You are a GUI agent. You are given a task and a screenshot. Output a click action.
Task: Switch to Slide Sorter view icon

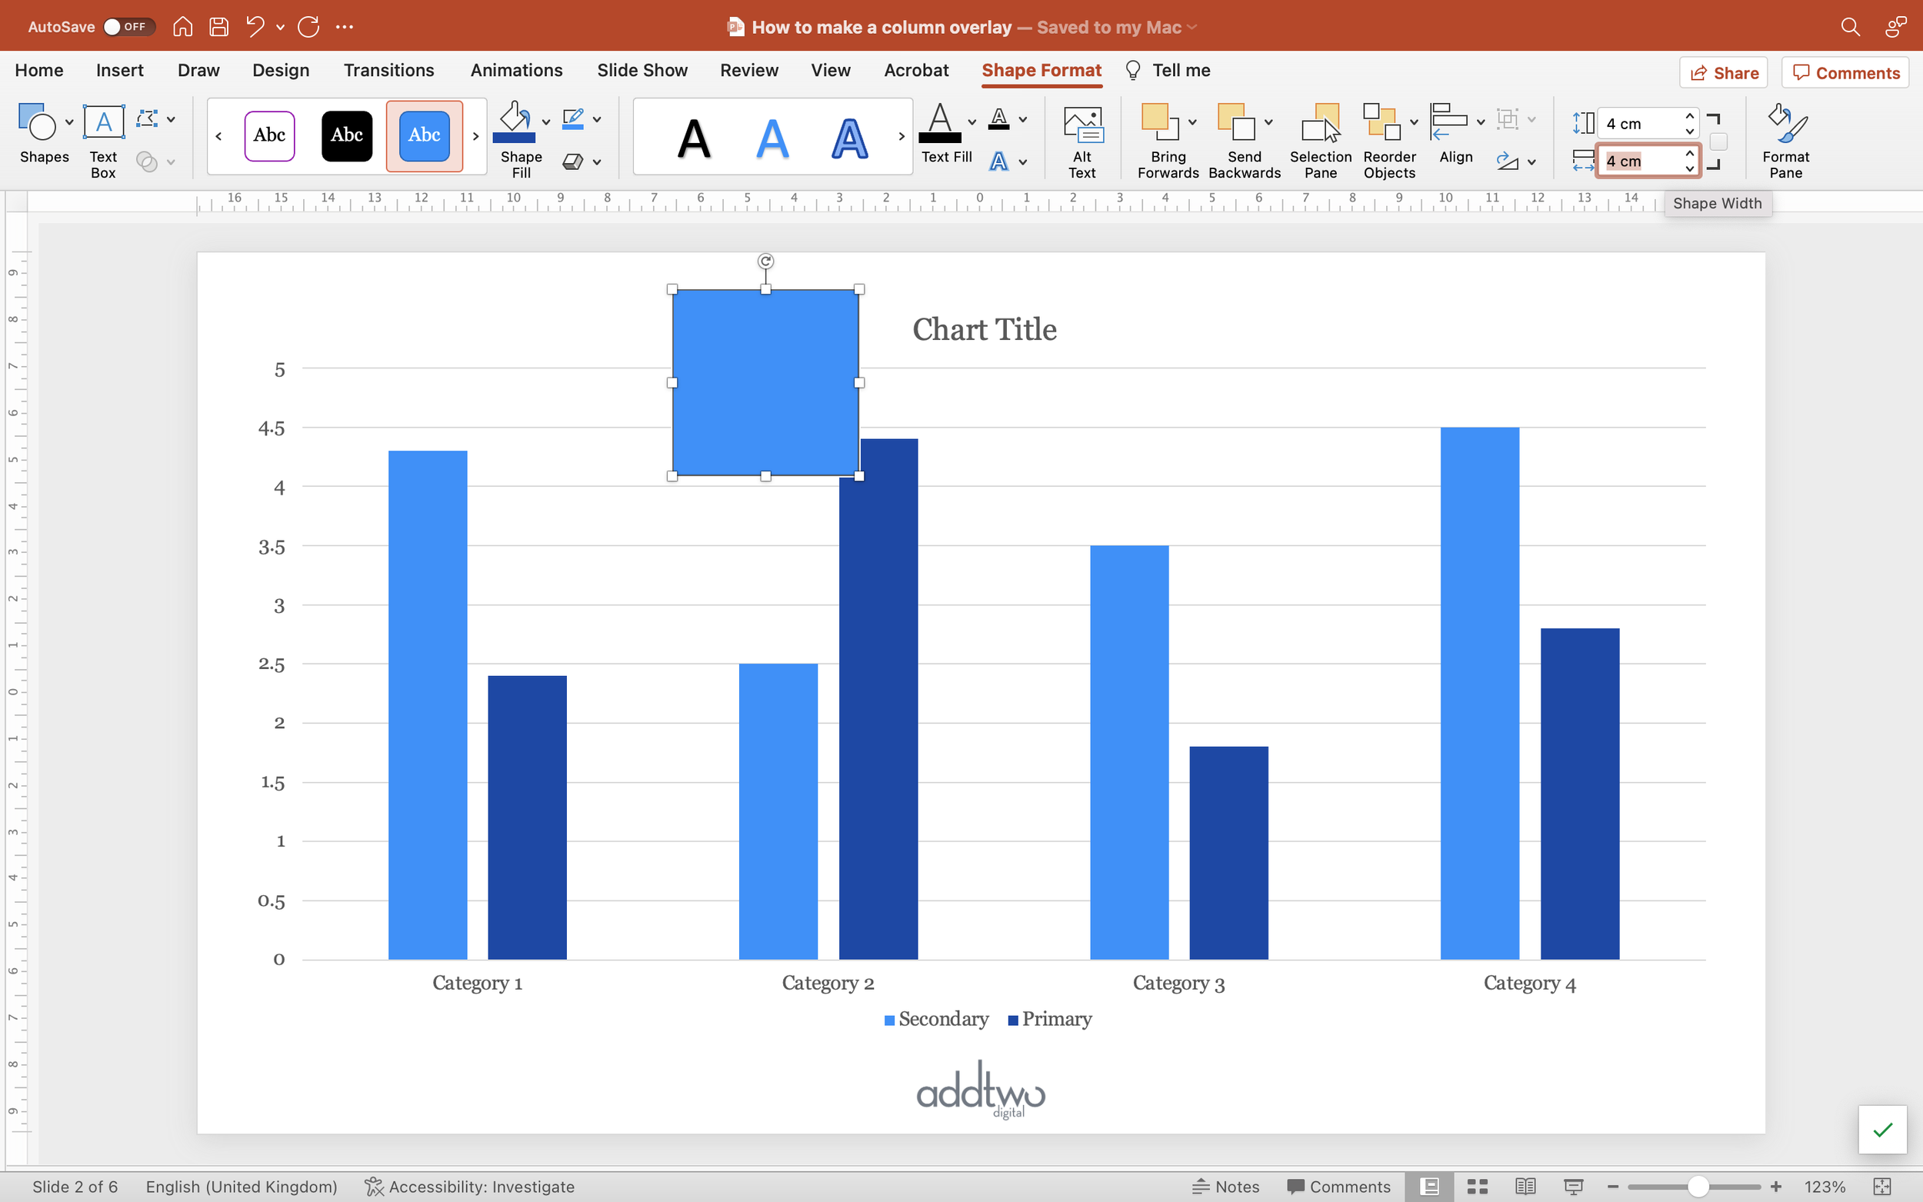[x=1477, y=1186]
